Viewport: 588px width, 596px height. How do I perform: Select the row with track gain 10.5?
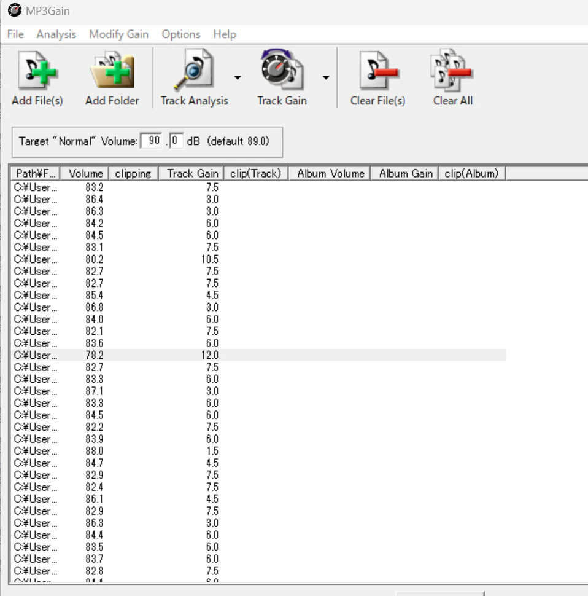click(x=259, y=259)
